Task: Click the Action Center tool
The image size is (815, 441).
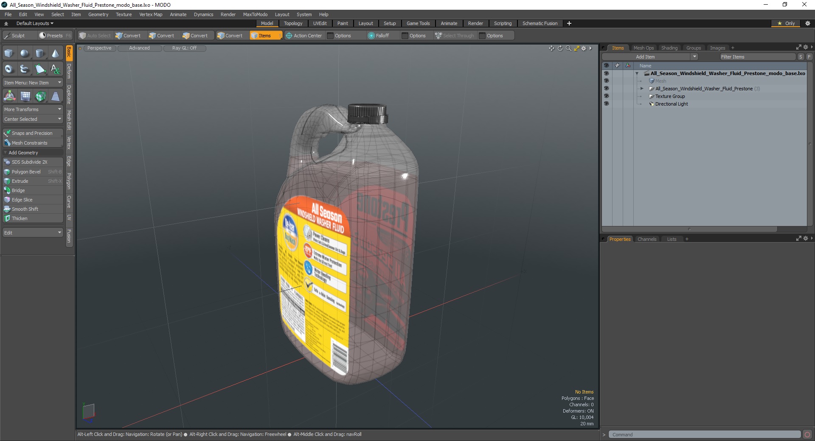Action: pyautogui.click(x=304, y=36)
